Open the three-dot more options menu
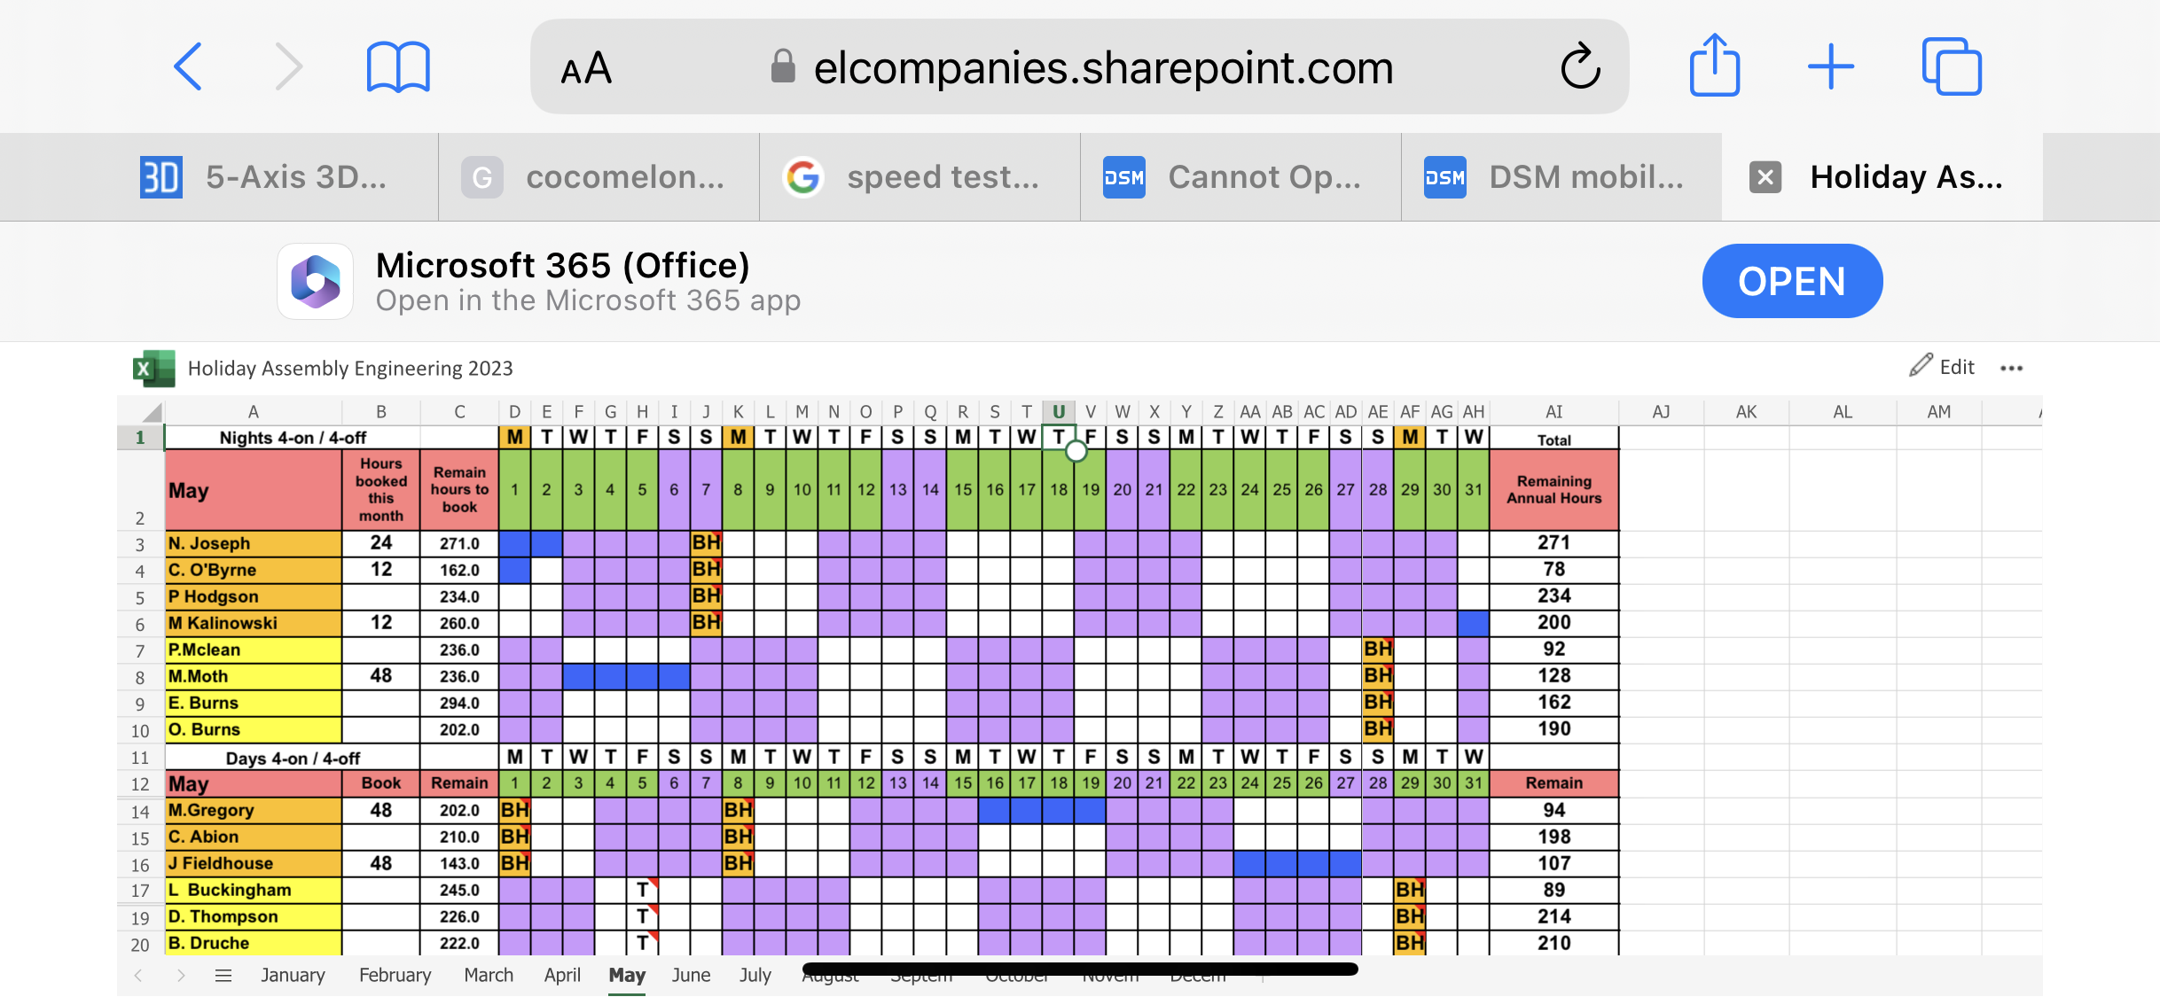2160x997 pixels. pyautogui.click(x=2011, y=368)
